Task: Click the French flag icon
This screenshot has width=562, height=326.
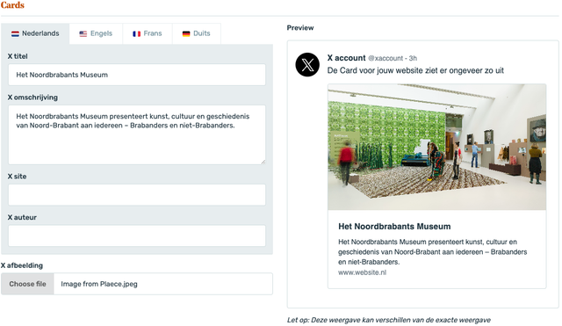Action: click(x=137, y=33)
